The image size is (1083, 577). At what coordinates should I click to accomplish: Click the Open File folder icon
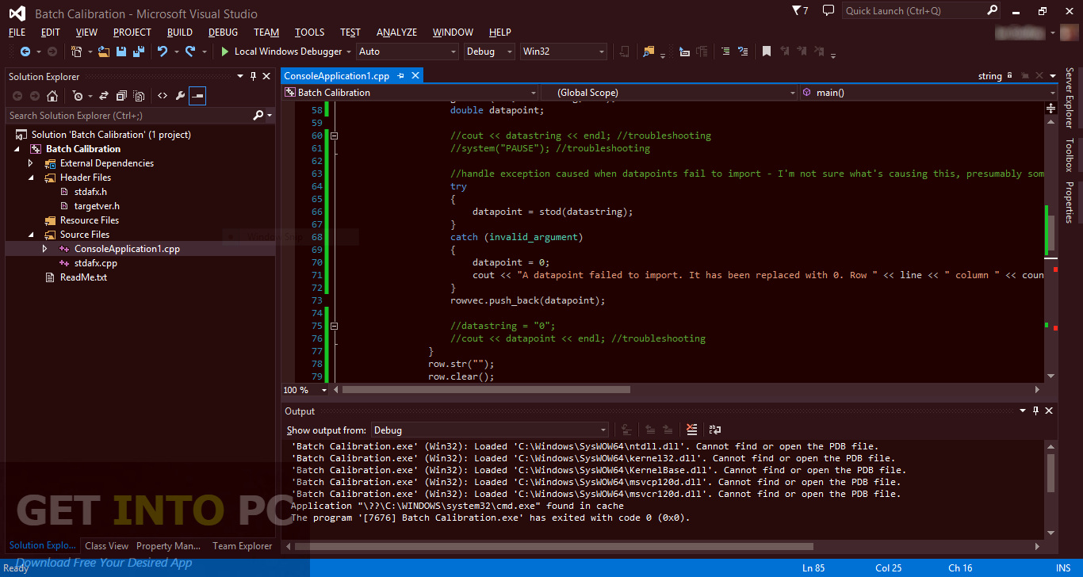(103, 52)
